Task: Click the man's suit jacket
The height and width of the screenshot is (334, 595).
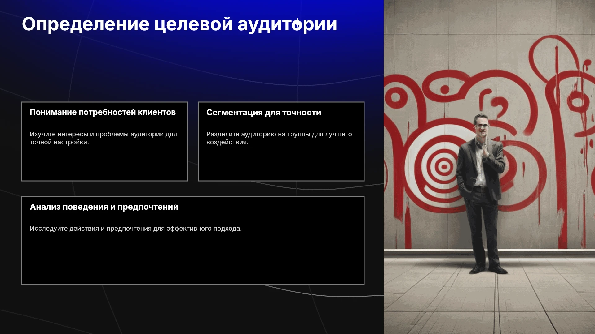Action: [479, 167]
